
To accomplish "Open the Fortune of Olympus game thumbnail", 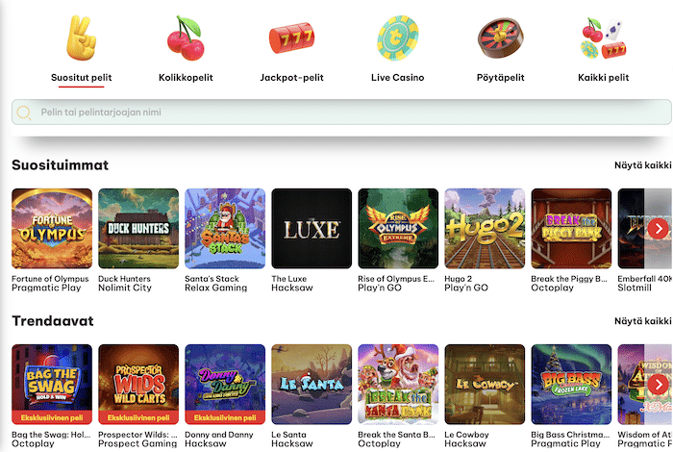I will (52, 228).
